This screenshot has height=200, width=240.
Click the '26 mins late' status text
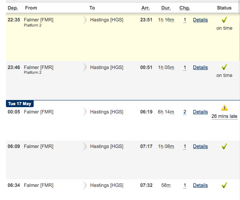pos(225,116)
